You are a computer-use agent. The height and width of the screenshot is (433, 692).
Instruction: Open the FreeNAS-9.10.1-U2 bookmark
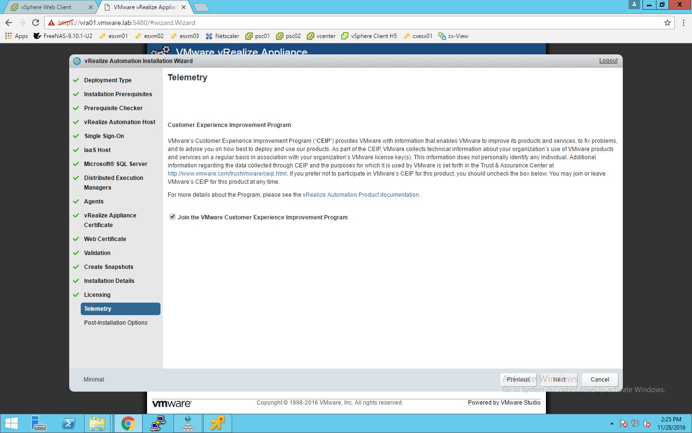(x=63, y=36)
